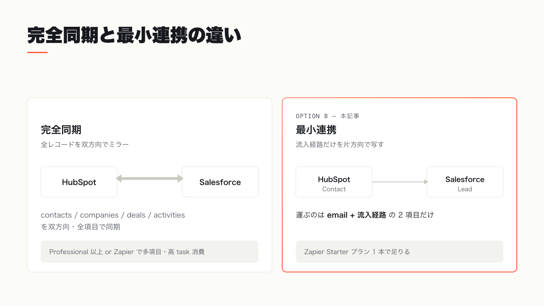Click the OPTION B — 本記事 label
The width and height of the screenshot is (544, 306).
(328, 116)
